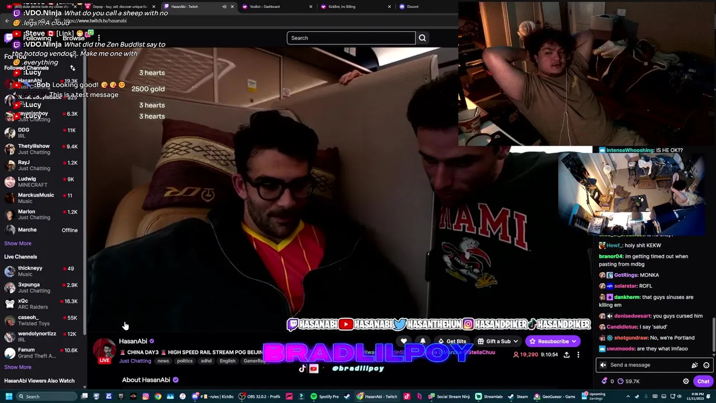Image resolution: width=716 pixels, height=403 pixels.
Task: Open DDG channel in sidebar
Action: pyautogui.click(x=42, y=133)
